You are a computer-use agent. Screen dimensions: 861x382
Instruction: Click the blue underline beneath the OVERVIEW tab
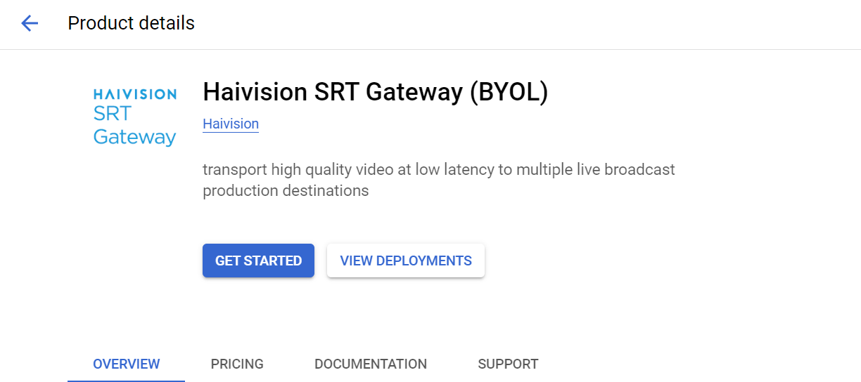pos(127,380)
